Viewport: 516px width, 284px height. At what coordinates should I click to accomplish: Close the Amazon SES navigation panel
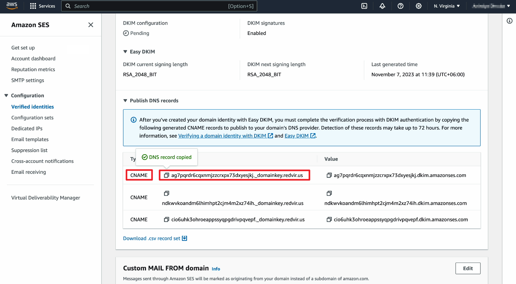(x=91, y=25)
